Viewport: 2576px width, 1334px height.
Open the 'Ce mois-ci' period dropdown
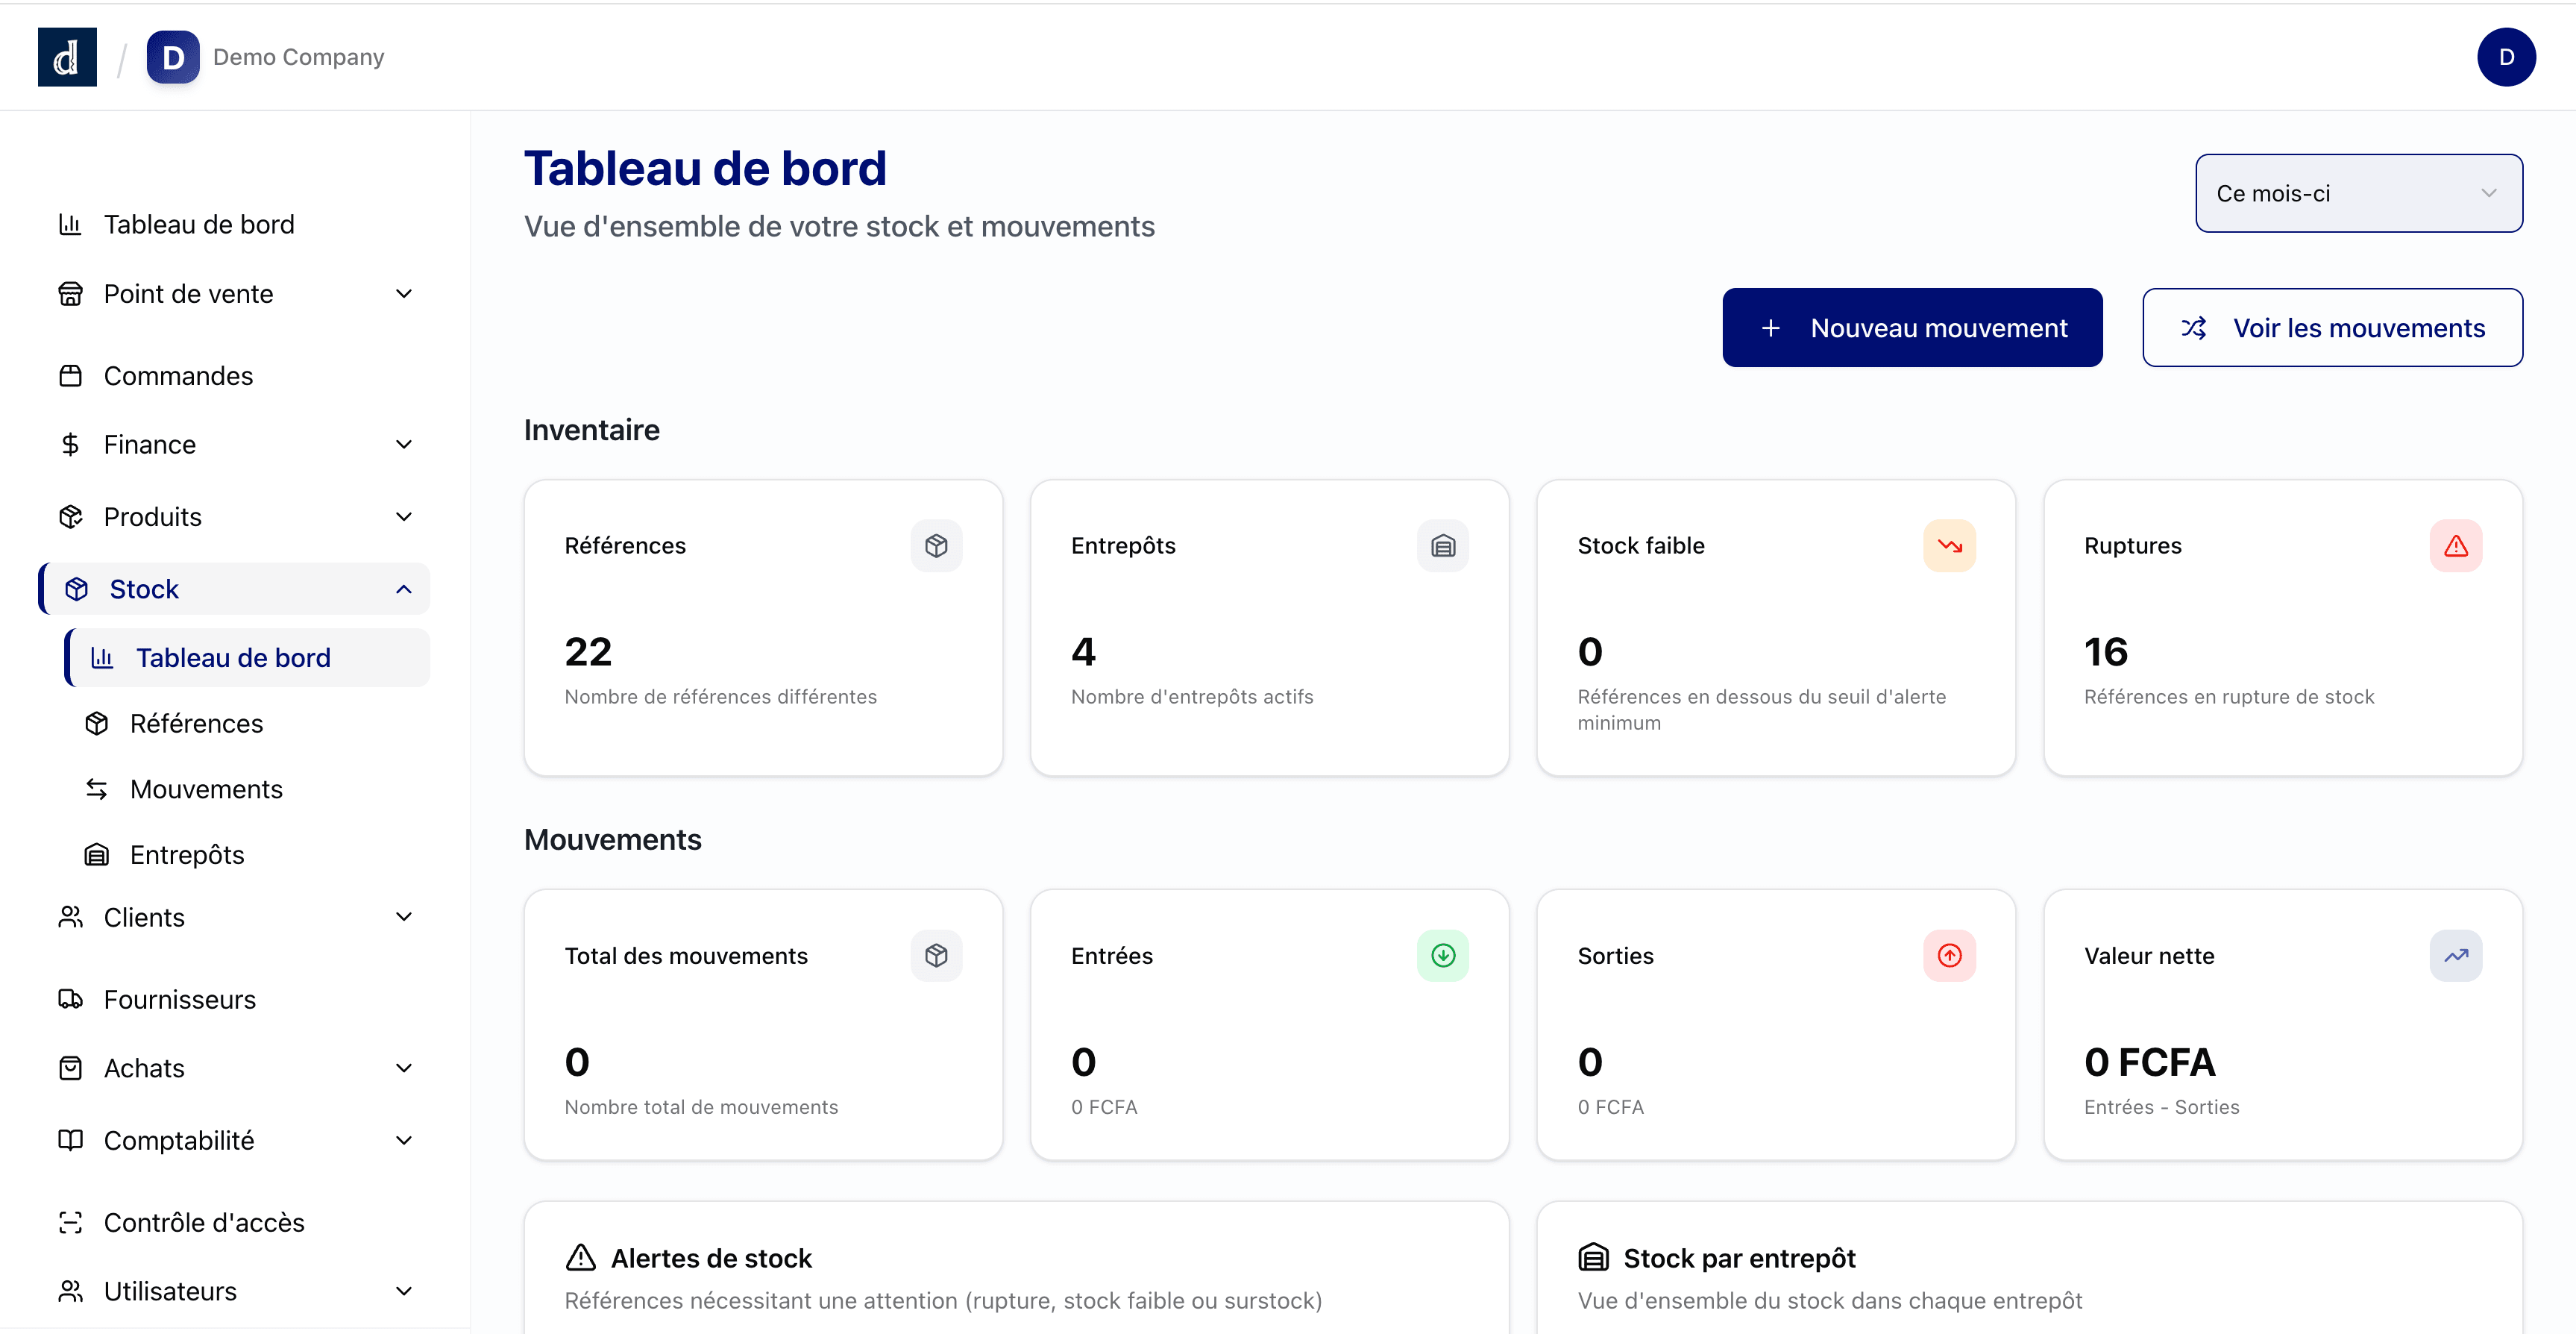coord(2358,193)
